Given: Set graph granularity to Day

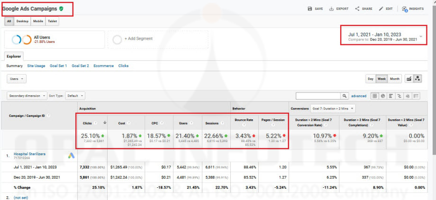Looking at the screenshot, I should click(371, 79).
